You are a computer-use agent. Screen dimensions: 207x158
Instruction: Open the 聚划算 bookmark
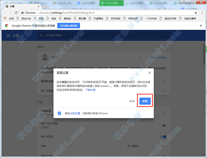[x=80, y=19]
